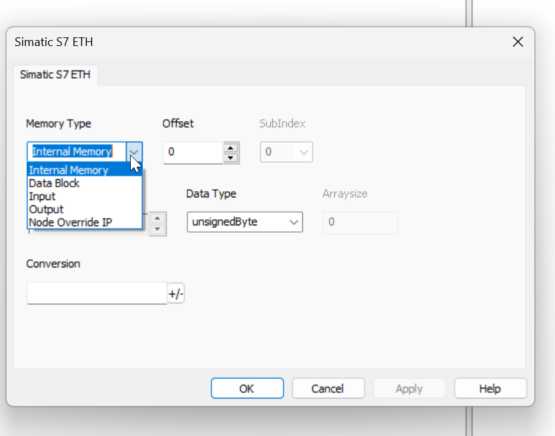Viewport: 555px width, 436px height.
Task: Click the Apply button
Action: pos(409,388)
